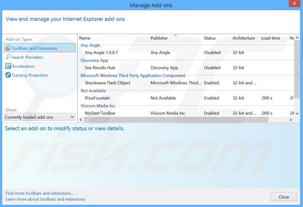The image size is (303, 207).
Task: Click the Visicom Media Inc. group header
Action: coord(98,106)
